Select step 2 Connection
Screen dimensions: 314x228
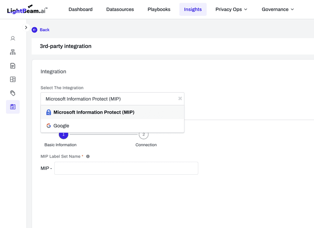[144, 134]
